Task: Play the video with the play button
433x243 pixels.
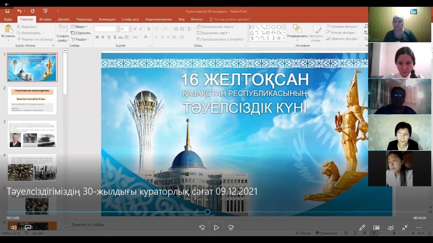Action: click(216, 228)
